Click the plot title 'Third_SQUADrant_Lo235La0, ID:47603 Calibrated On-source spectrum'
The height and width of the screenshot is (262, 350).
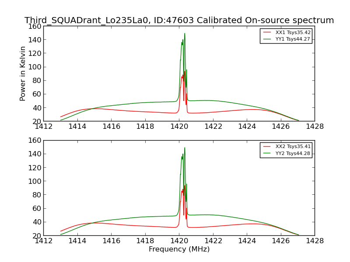pyautogui.click(x=179, y=20)
